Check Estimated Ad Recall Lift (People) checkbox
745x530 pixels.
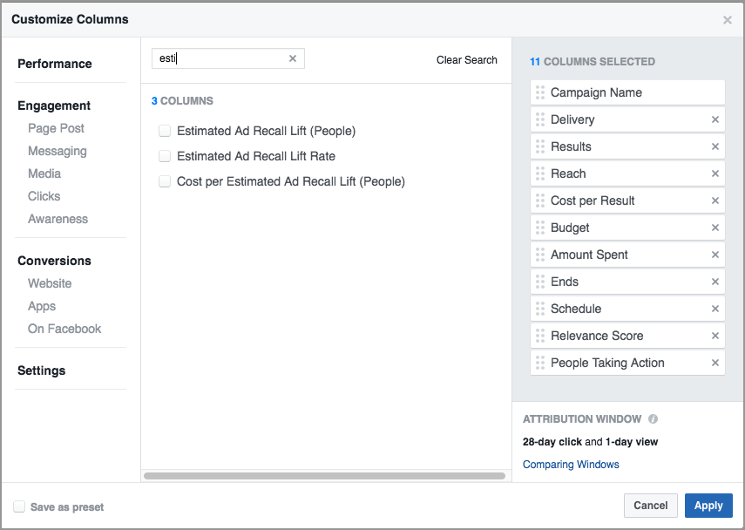click(x=164, y=131)
